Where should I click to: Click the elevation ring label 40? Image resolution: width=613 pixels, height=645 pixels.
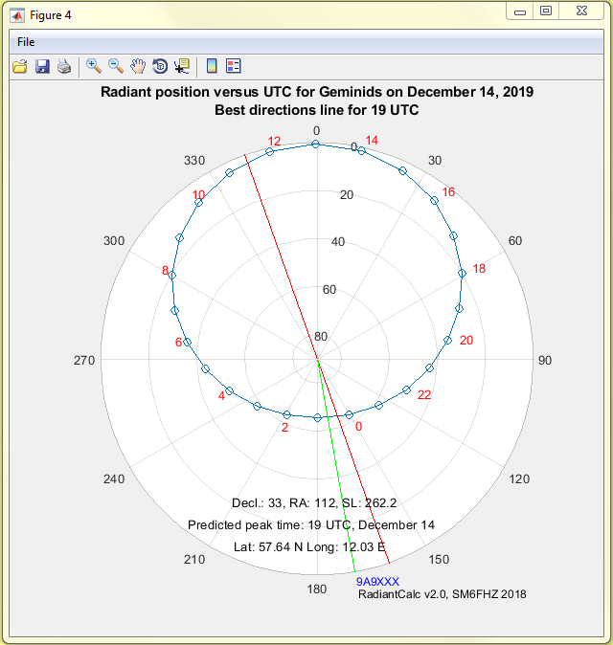coord(338,242)
